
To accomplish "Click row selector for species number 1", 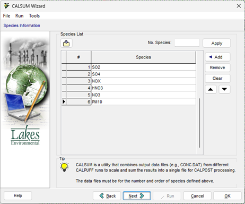I will [x=64, y=67].
